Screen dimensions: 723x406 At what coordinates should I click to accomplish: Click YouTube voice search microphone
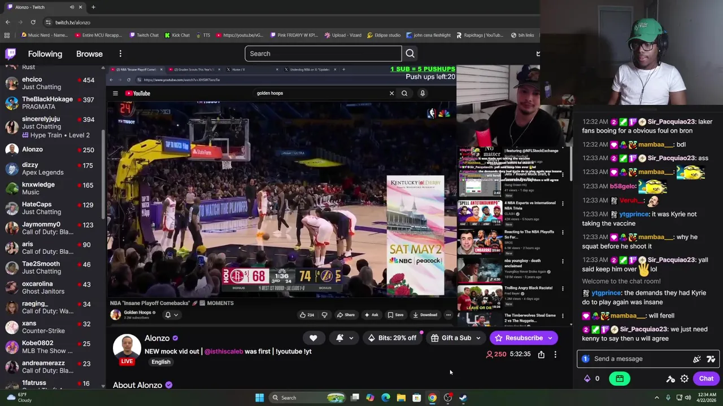(423, 93)
